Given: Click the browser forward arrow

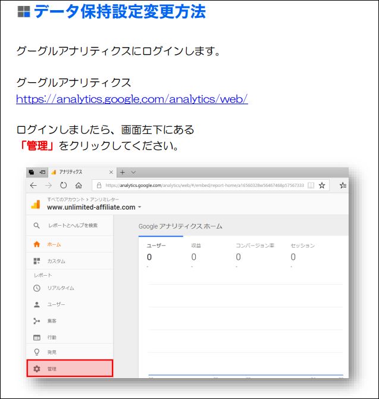Looking at the screenshot, I should tap(48, 185).
